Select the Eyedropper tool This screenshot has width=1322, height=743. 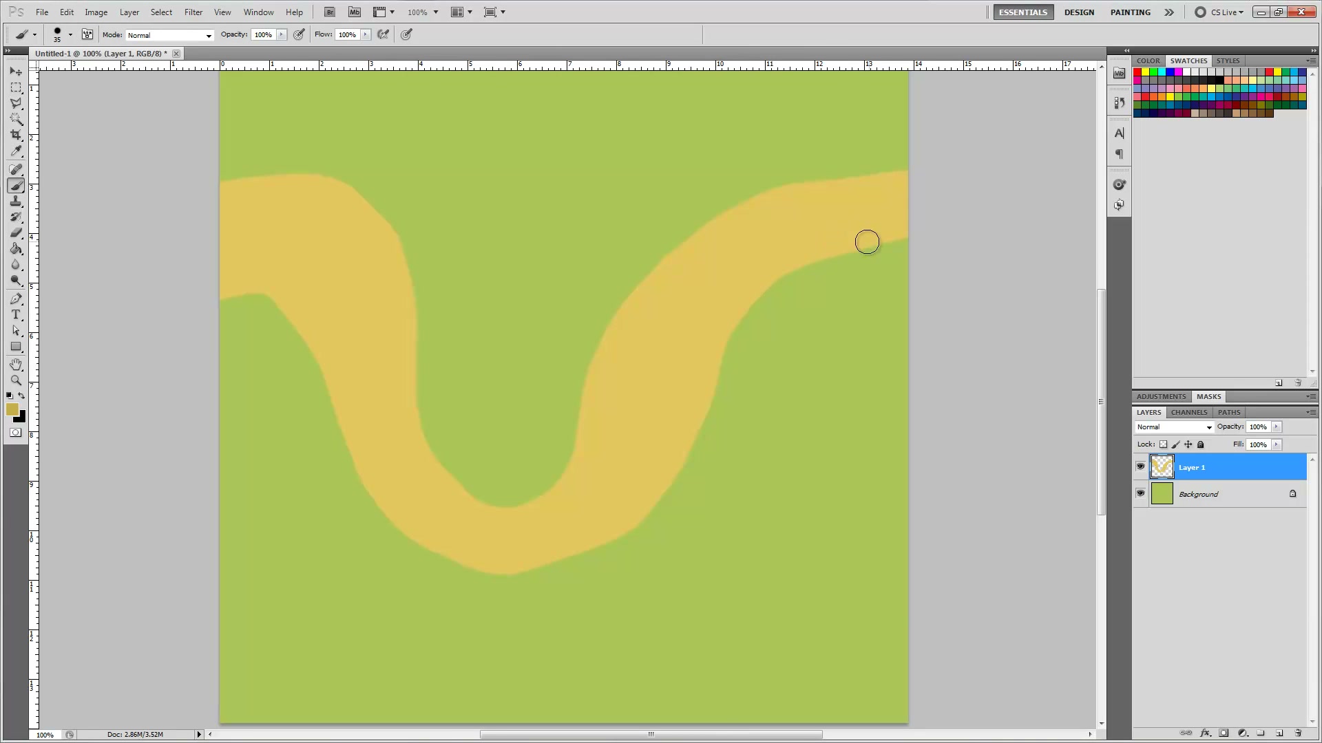click(x=16, y=151)
